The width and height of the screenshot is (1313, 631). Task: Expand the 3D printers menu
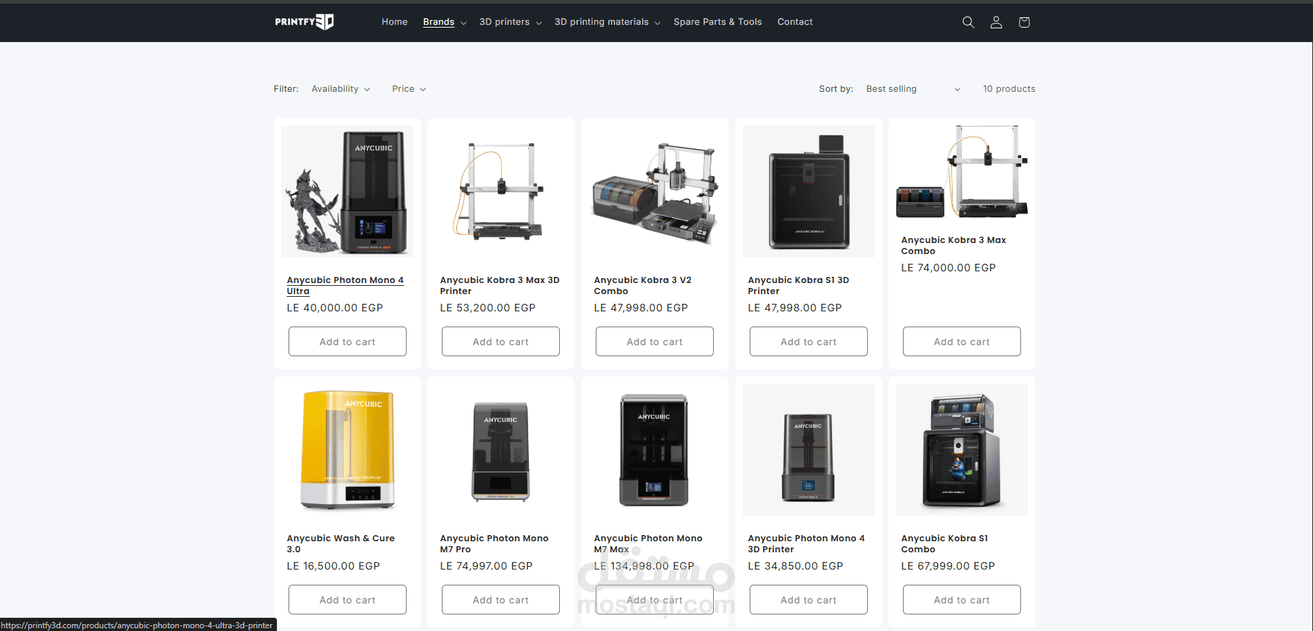coord(510,22)
